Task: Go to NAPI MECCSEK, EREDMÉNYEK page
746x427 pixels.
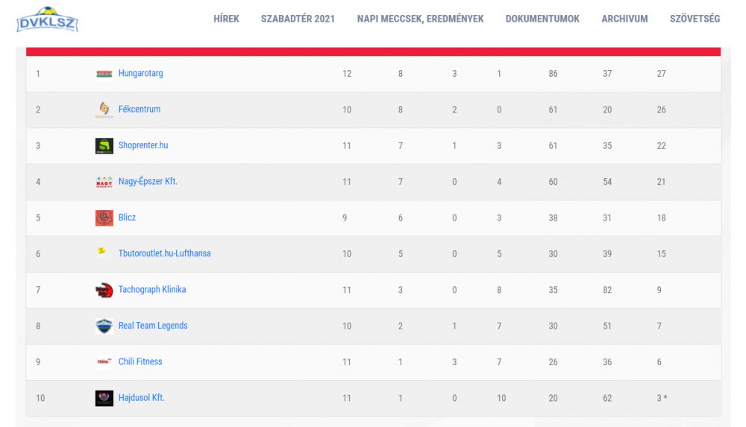Action: (421, 19)
